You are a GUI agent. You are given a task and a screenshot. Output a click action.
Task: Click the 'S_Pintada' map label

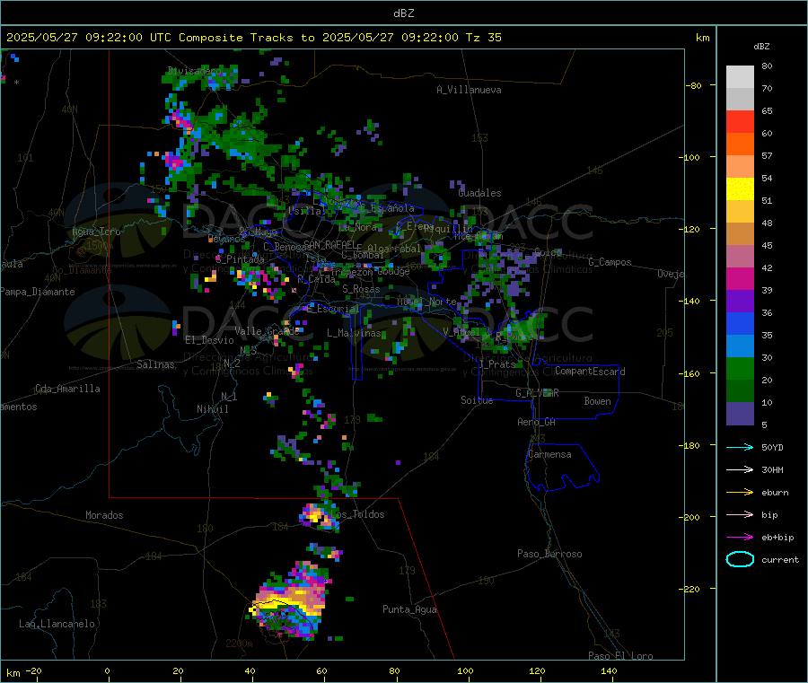coord(240,259)
